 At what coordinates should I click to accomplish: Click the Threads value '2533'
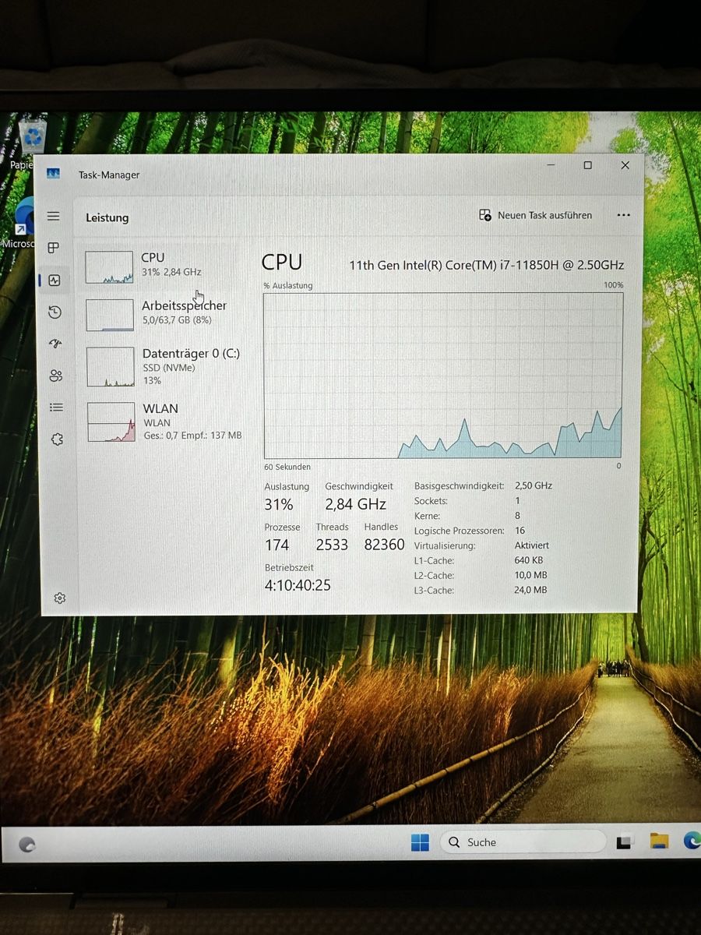[x=332, y=545]
